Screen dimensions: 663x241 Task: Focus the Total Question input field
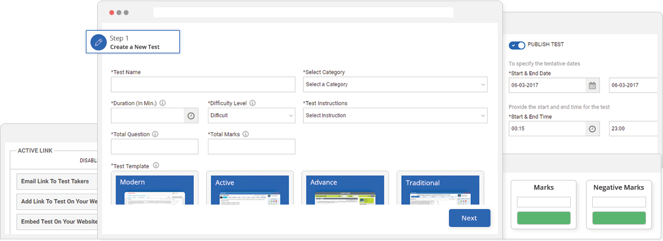coord(155,146)
